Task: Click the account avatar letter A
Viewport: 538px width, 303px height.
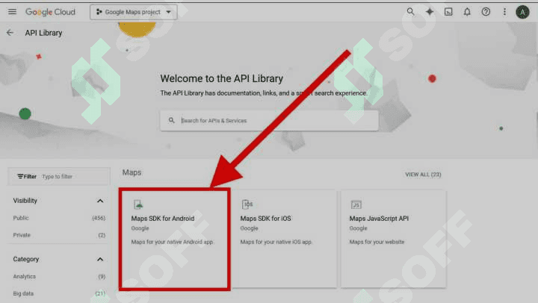Action: (522, 12)
